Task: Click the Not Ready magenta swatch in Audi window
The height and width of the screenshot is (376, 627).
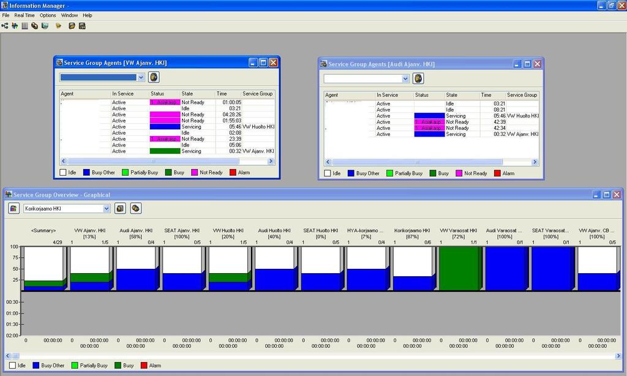Action: click(x=459, y=173)
